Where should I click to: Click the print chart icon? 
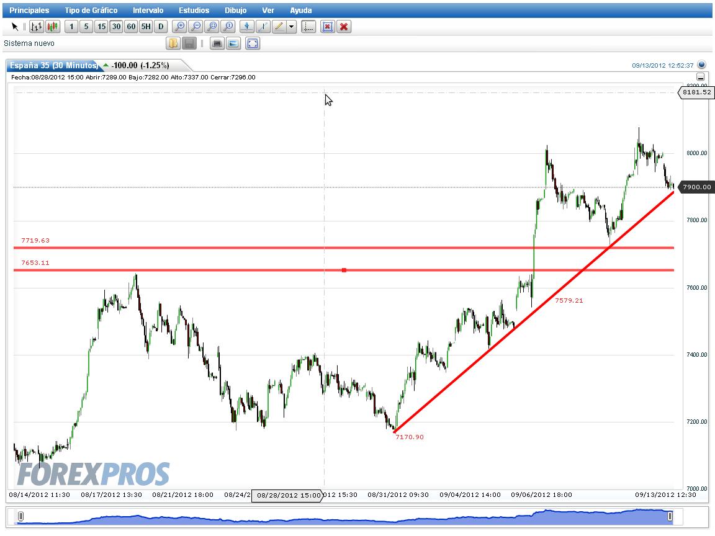pos(217,43)
